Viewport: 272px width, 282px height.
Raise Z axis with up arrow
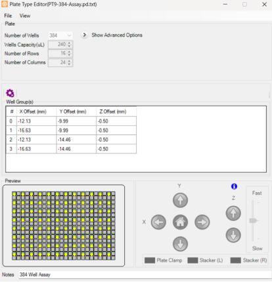(x=233, y=213)
